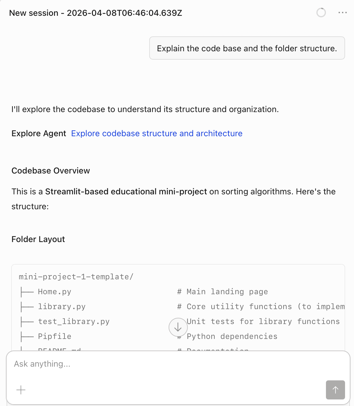
Task: Select the "Explain the code base" message bubble
Action: tap(247, 48)
